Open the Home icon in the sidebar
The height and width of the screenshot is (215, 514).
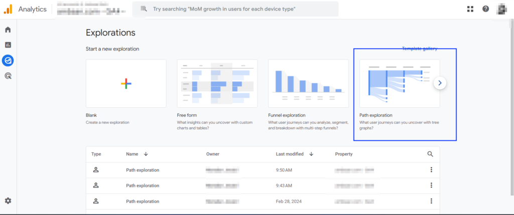8,30
